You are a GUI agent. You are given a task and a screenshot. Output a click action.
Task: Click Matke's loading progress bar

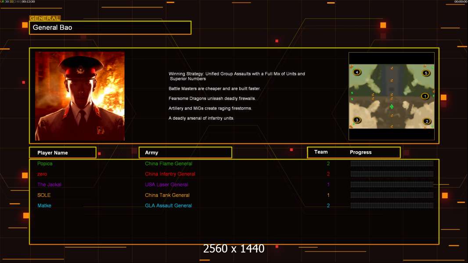tap(392, 206)
